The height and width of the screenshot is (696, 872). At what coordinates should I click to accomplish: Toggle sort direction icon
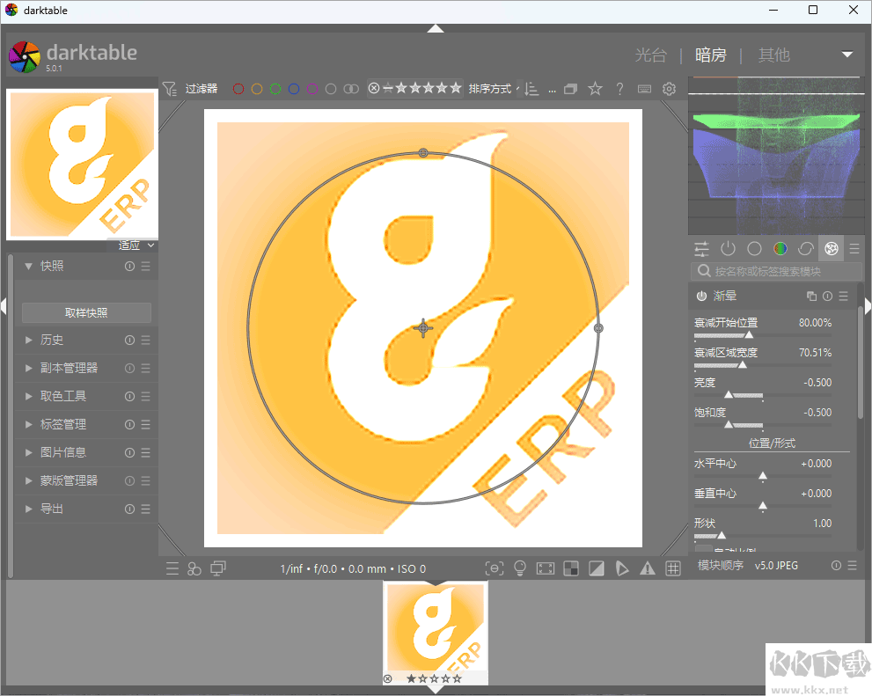tap(531, 89)
